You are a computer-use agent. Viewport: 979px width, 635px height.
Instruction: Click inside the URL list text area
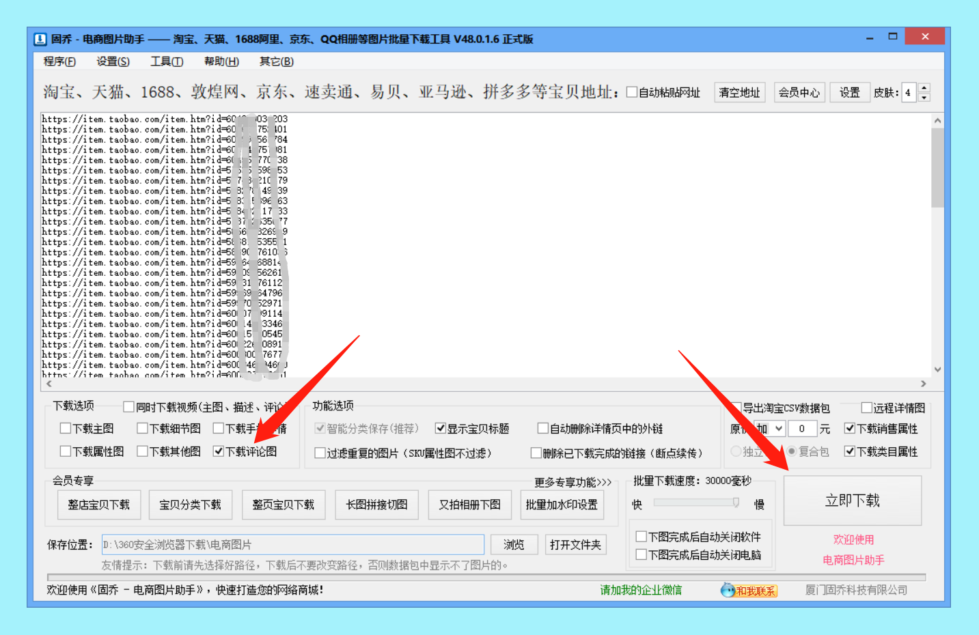click(486, 245)
